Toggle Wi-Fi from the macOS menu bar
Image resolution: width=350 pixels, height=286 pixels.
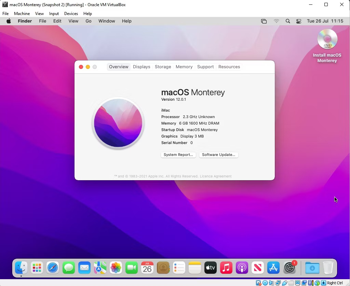[x=276, y=21]
